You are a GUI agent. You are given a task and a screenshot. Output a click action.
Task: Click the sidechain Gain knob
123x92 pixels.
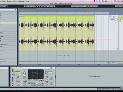[x=18, y=78]
